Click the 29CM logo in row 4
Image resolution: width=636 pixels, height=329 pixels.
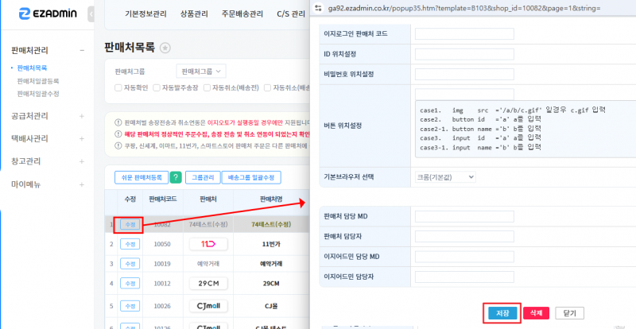click(208, 283)
